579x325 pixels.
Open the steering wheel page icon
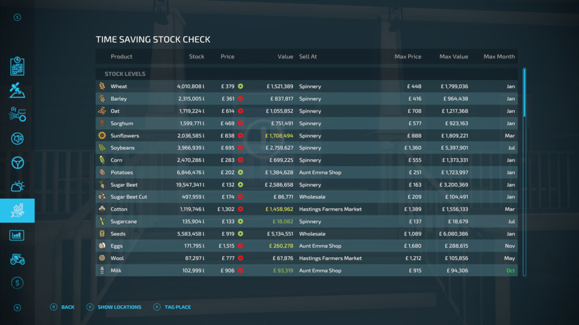18,162
